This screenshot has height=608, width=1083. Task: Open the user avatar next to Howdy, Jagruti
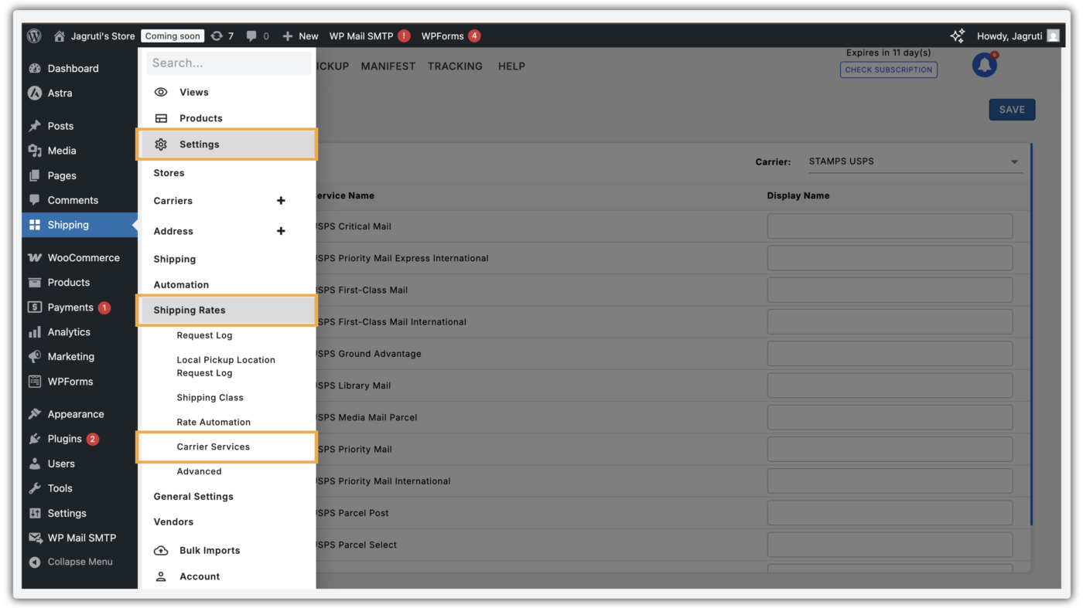[1053, 36]
